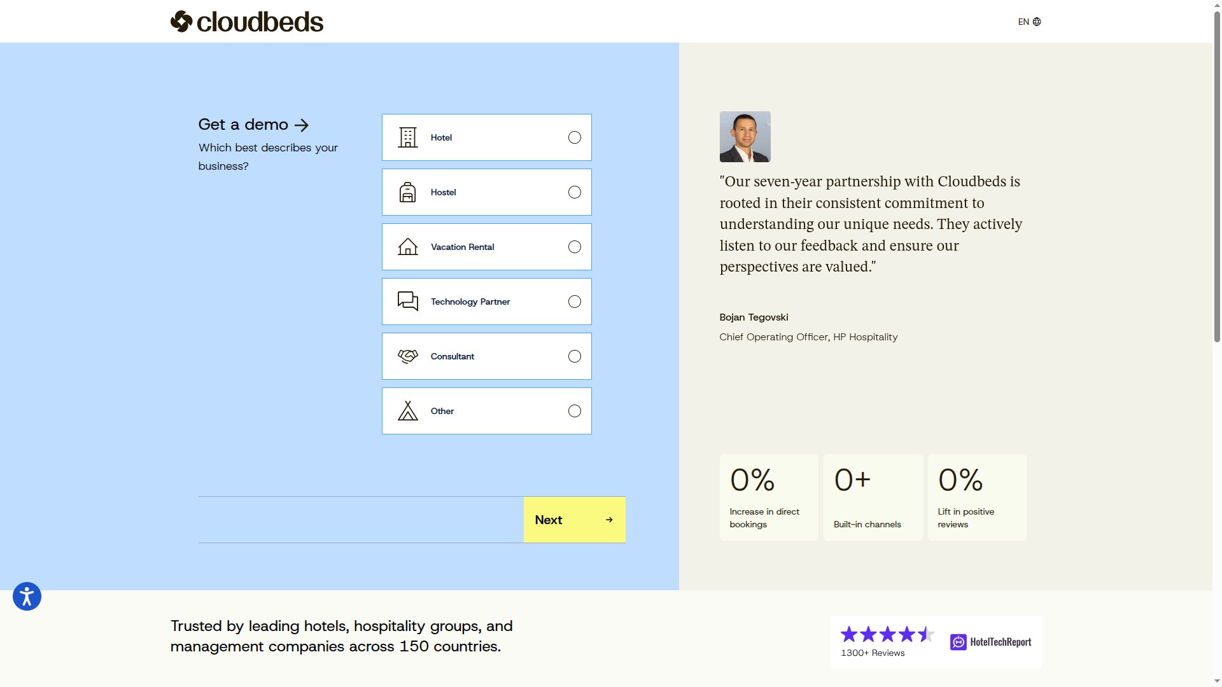Click the HotelTechReport logo
The height and width of the screenshot is (687, 1222).
pyautogui.click(x=990, y=642)
